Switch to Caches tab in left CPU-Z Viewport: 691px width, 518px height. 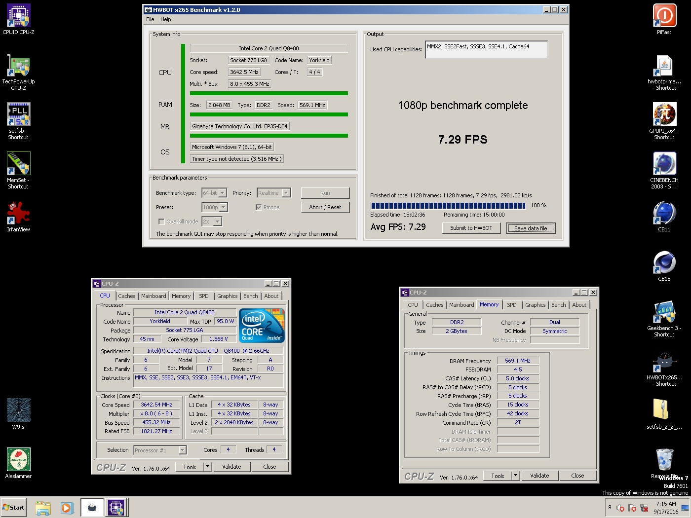point(126,296)
